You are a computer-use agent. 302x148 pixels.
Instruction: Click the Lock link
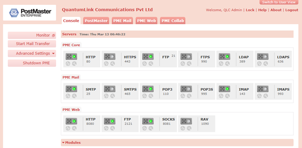coord(250,10)
